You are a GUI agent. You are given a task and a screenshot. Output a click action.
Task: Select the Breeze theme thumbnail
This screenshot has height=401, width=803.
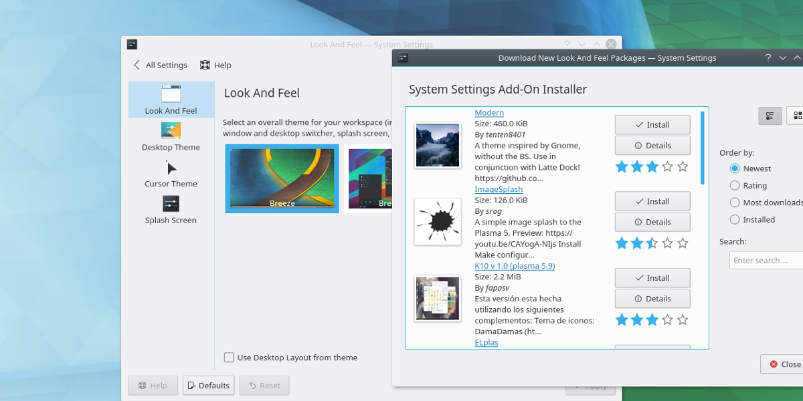[x=282, y=178]
